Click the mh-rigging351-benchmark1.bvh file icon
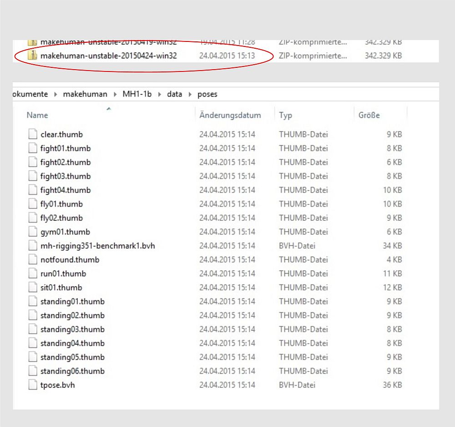Image resolution: width=455 pixels, height=427 pixels. pyautogui.click(x=33, y=245)
